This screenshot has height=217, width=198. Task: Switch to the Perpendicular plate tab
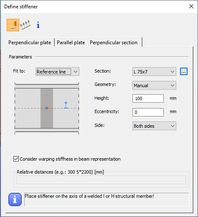pos(30,43)
